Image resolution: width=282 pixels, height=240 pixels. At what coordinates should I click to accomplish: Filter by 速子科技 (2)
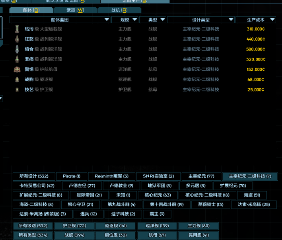[x=123, y=214]
